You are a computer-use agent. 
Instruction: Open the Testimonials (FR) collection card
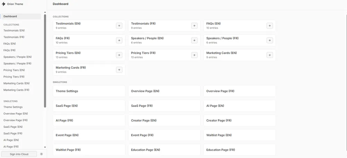point(164,26)
